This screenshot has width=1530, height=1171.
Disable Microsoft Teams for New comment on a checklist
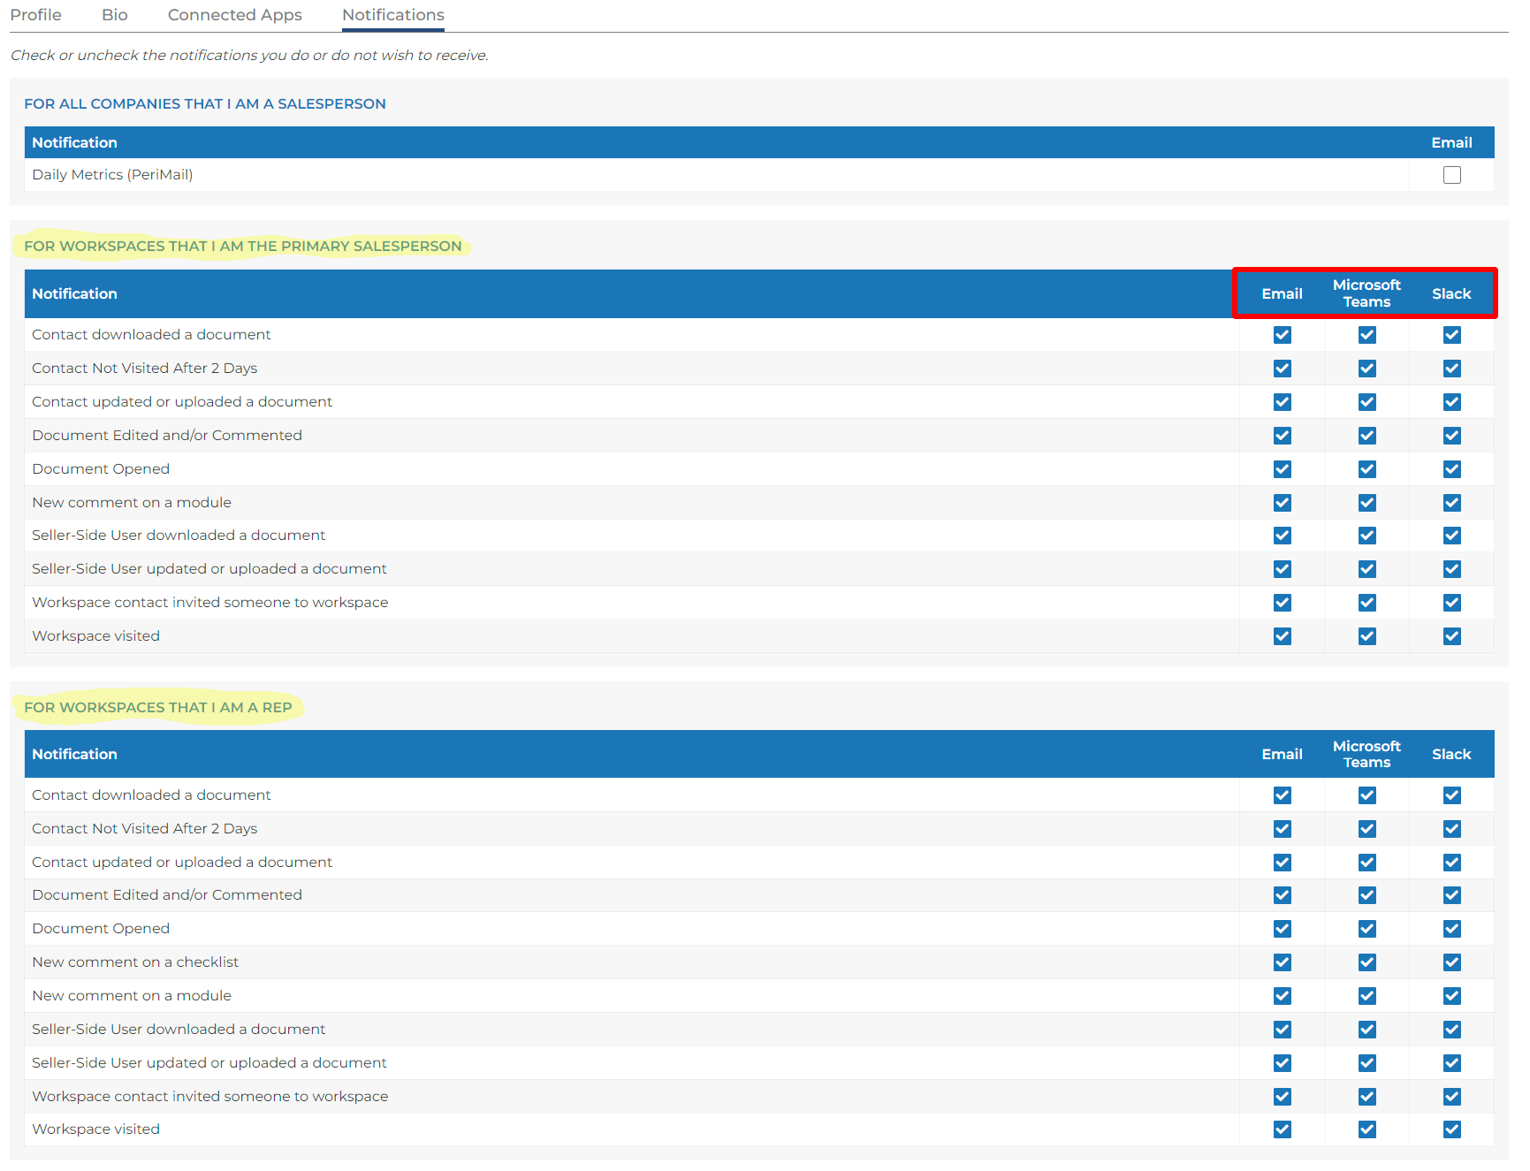coord(1366,962)
